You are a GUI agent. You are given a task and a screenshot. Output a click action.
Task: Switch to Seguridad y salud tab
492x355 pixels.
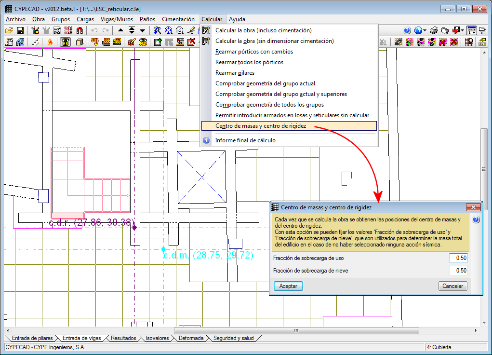click(x=233, y=338)
